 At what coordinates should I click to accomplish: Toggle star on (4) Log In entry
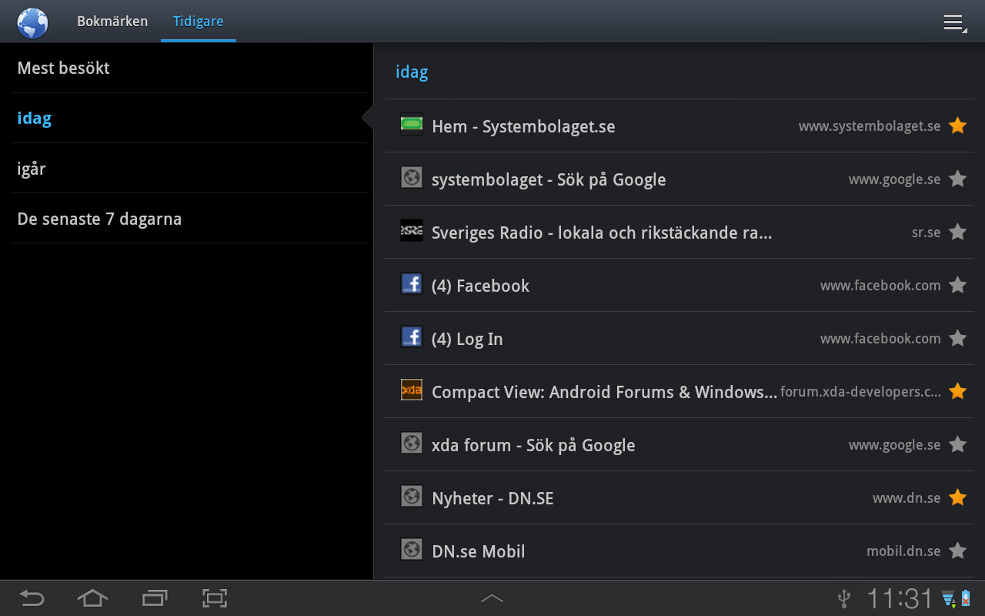(x=957, y=338)
